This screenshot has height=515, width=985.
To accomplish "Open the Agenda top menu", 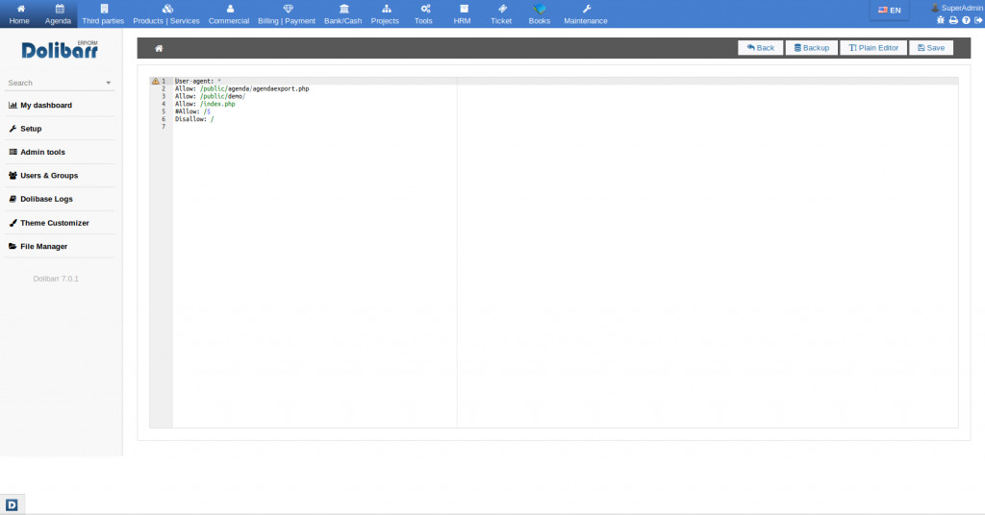I will click(x=58, y=13).
